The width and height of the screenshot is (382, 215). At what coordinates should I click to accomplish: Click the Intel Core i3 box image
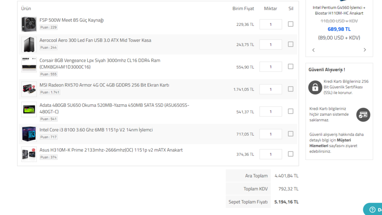(x=29, y=134)
